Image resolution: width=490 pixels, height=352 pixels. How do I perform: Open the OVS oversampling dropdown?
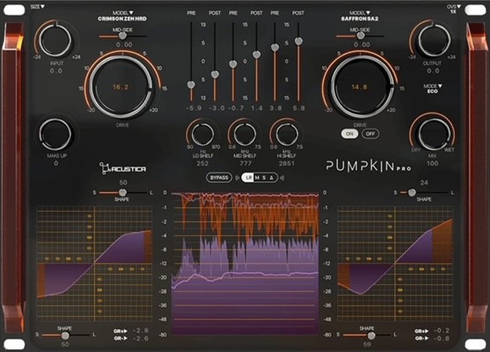(452, 5)
